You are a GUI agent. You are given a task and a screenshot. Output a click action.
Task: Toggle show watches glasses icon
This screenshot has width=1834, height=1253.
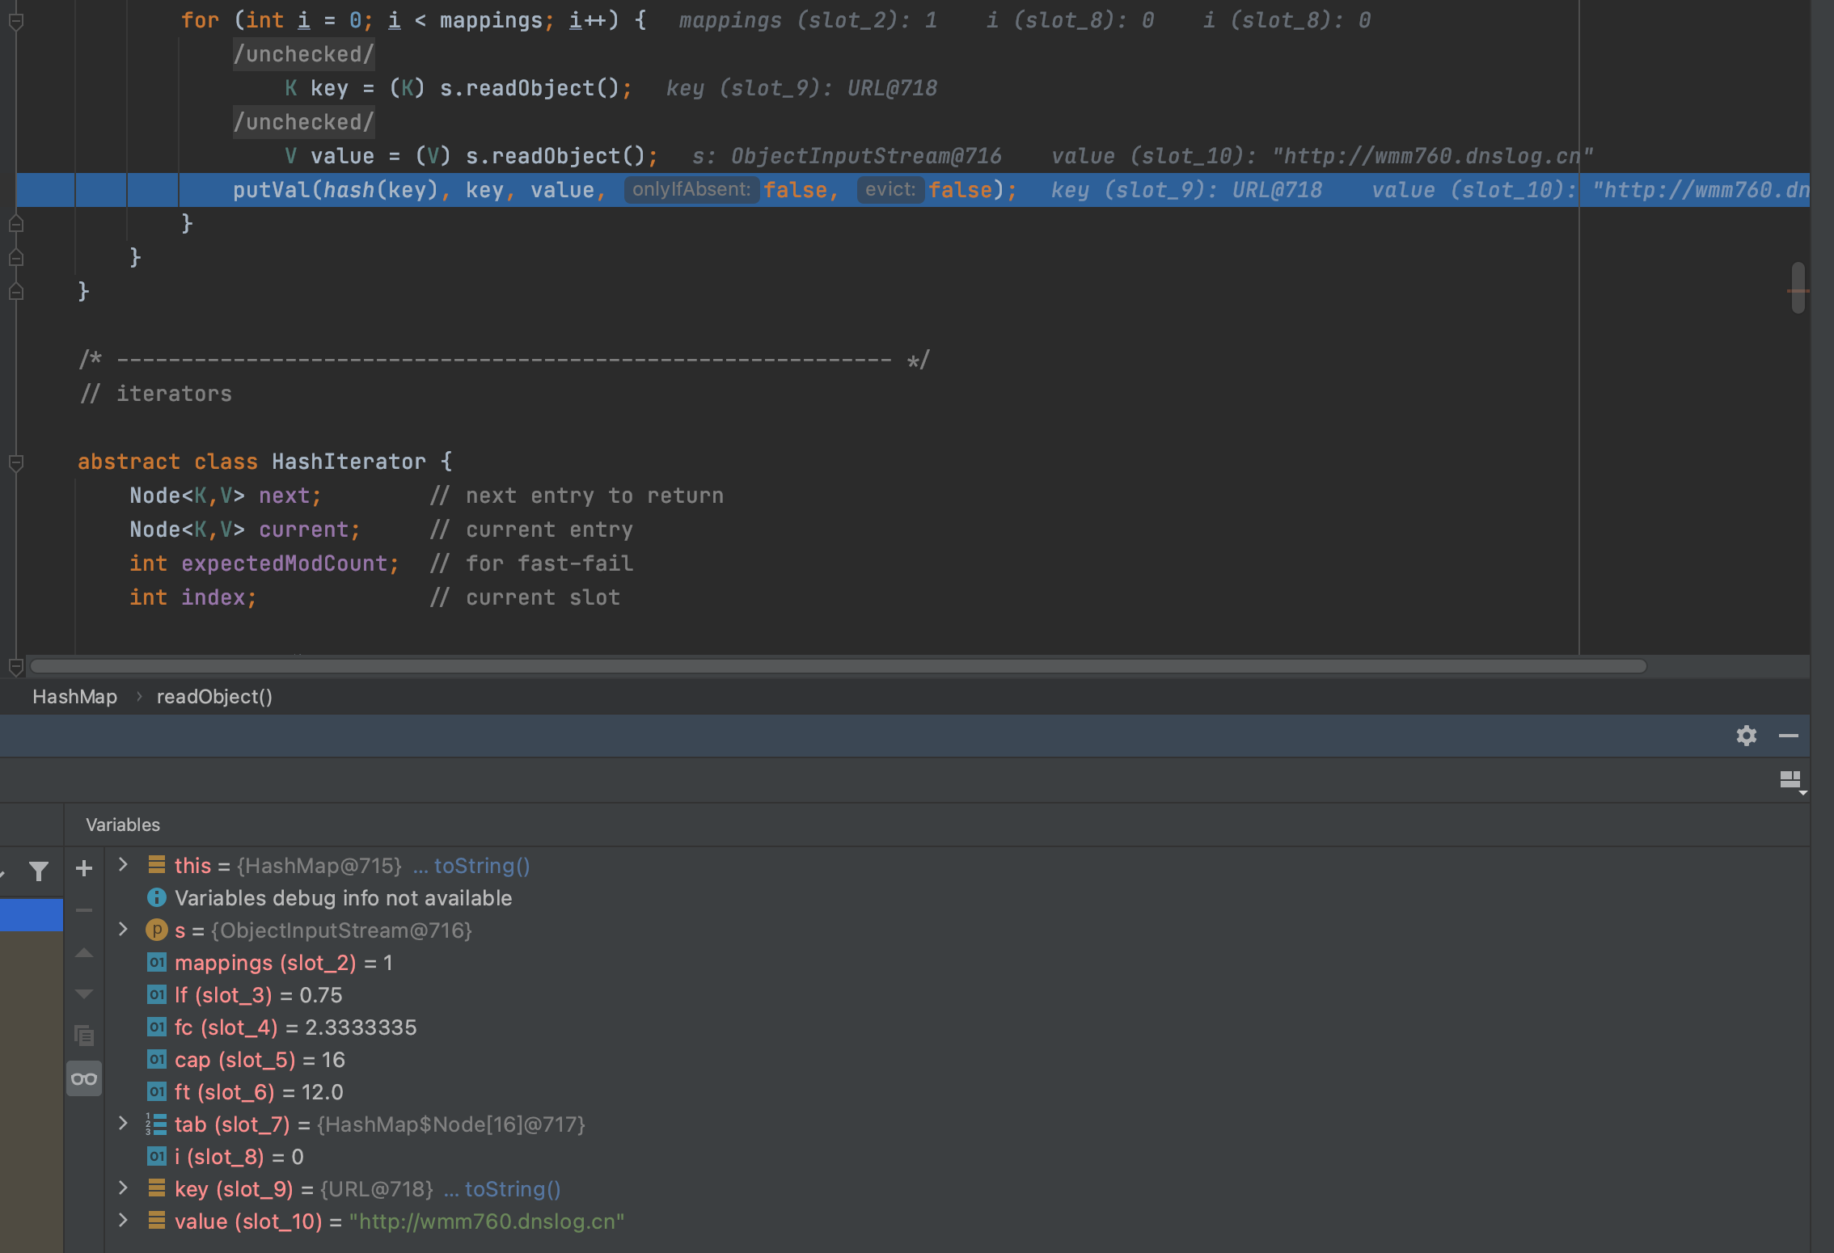[x=84, y=1078]
